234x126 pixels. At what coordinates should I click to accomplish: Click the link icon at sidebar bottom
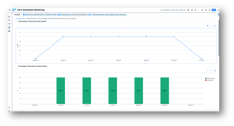pos(9,107)
